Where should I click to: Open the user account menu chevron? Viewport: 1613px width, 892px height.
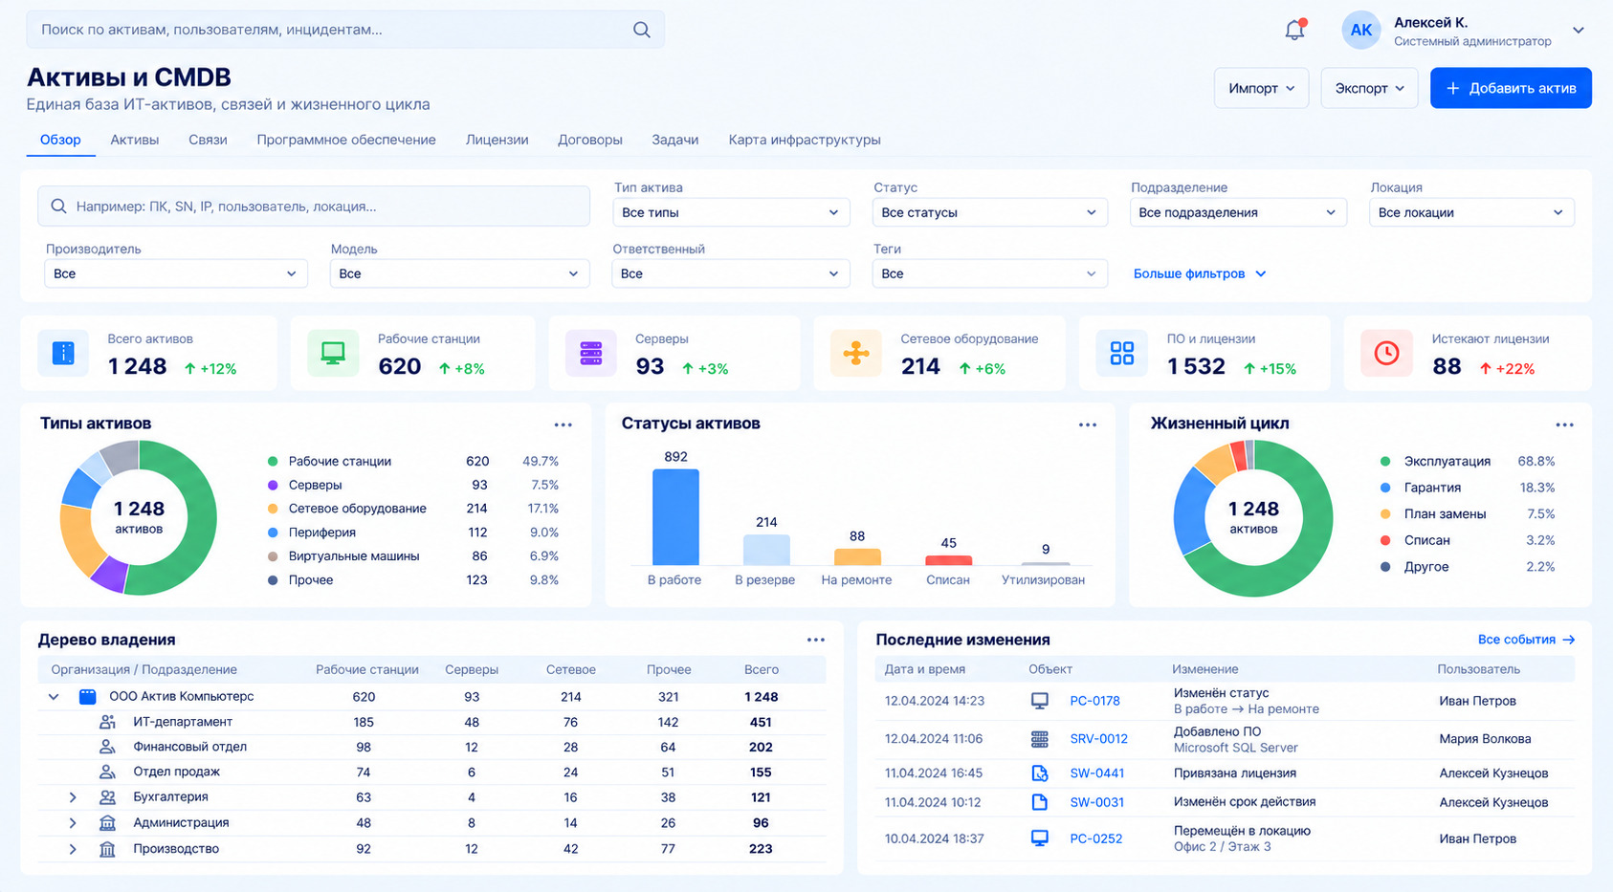(1579, 30)
